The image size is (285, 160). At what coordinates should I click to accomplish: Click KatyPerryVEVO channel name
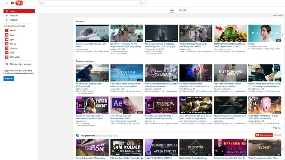pyautogui.click(x=117, y=49)
